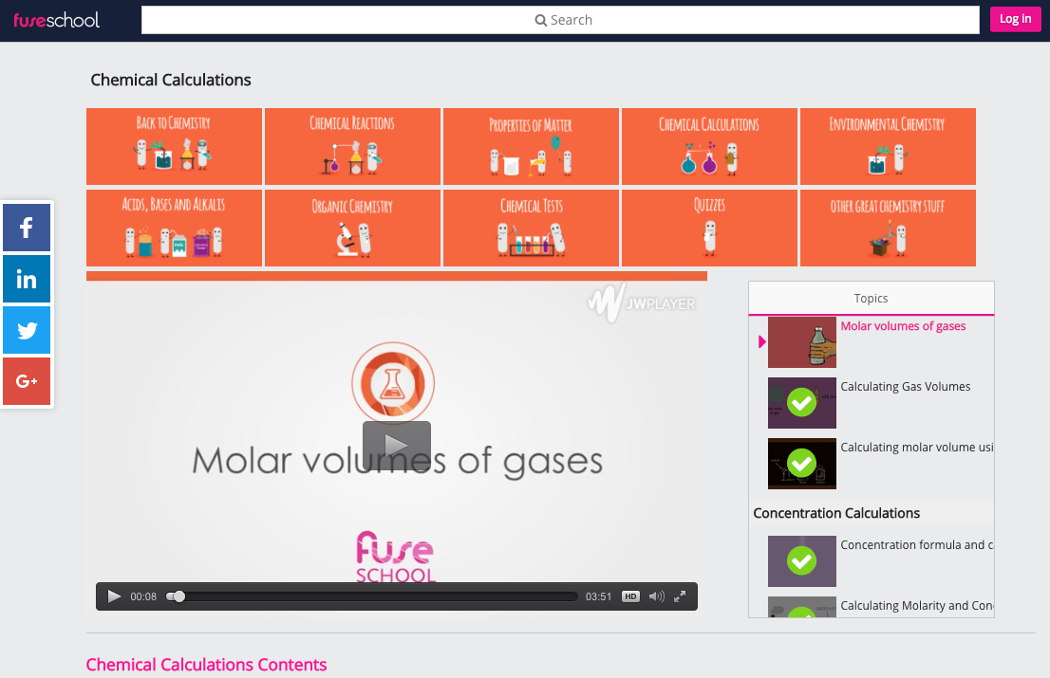Click the green checkmark on Calculating Gas Volumes

[801, 402]
